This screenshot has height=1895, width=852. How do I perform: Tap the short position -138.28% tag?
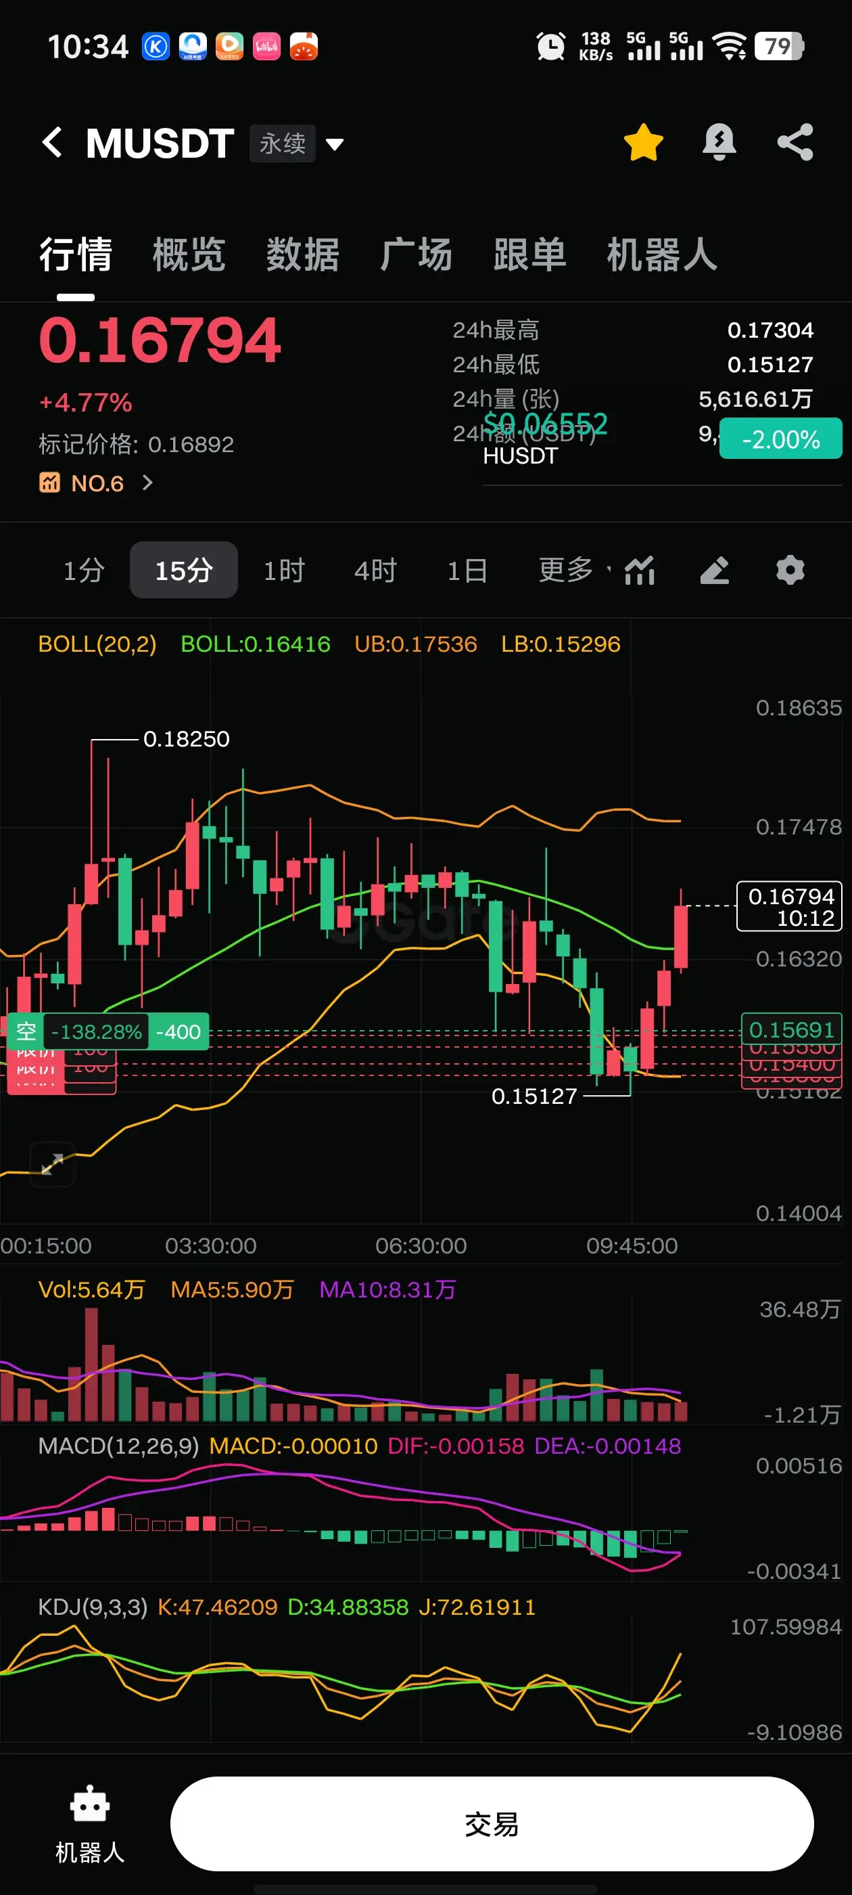click(x=96, y=1031)
